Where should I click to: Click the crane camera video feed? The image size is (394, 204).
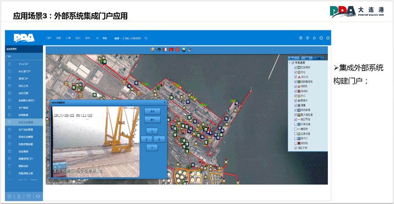[x=95, y=142]
